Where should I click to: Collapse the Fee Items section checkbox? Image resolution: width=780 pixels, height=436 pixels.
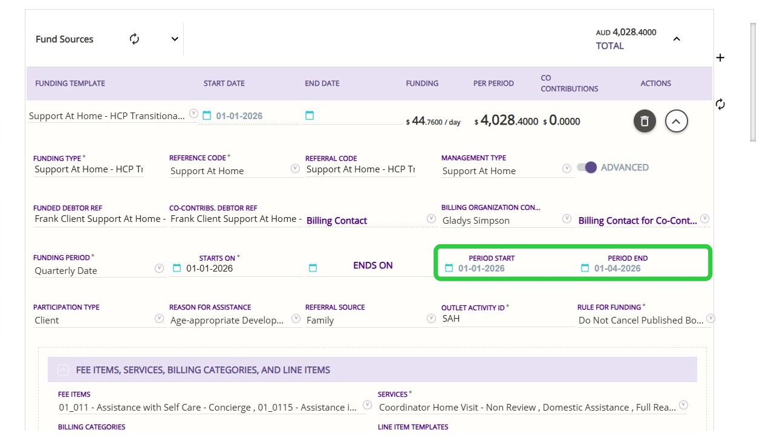point(63,370)
